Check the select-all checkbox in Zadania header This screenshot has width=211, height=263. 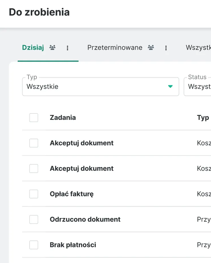[34, 118]
